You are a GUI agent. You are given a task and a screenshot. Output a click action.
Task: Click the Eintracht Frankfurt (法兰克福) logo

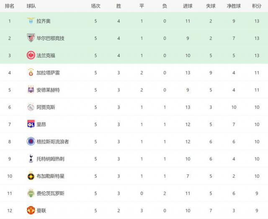31,55
